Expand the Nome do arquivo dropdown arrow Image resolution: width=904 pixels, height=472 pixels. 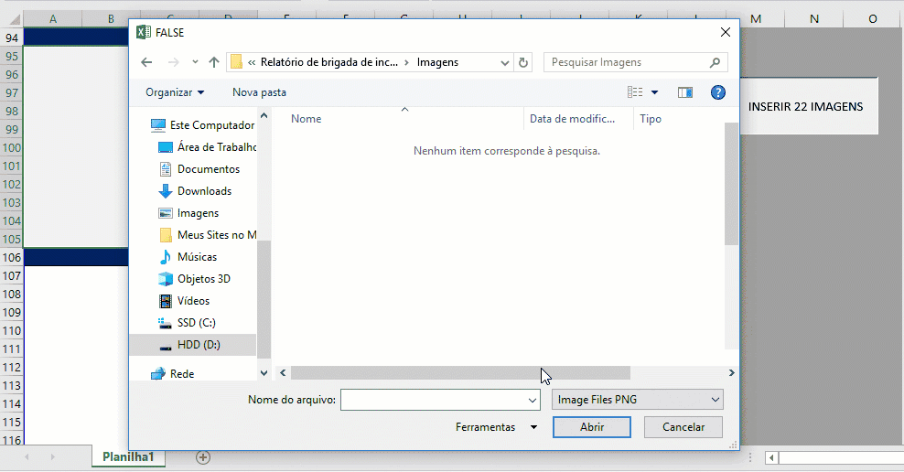[533, 400]
